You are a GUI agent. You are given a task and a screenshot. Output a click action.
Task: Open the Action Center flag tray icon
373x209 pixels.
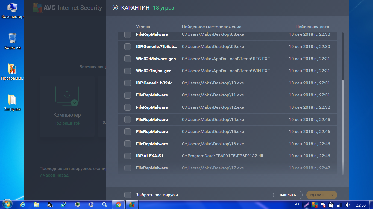(323, 205)
